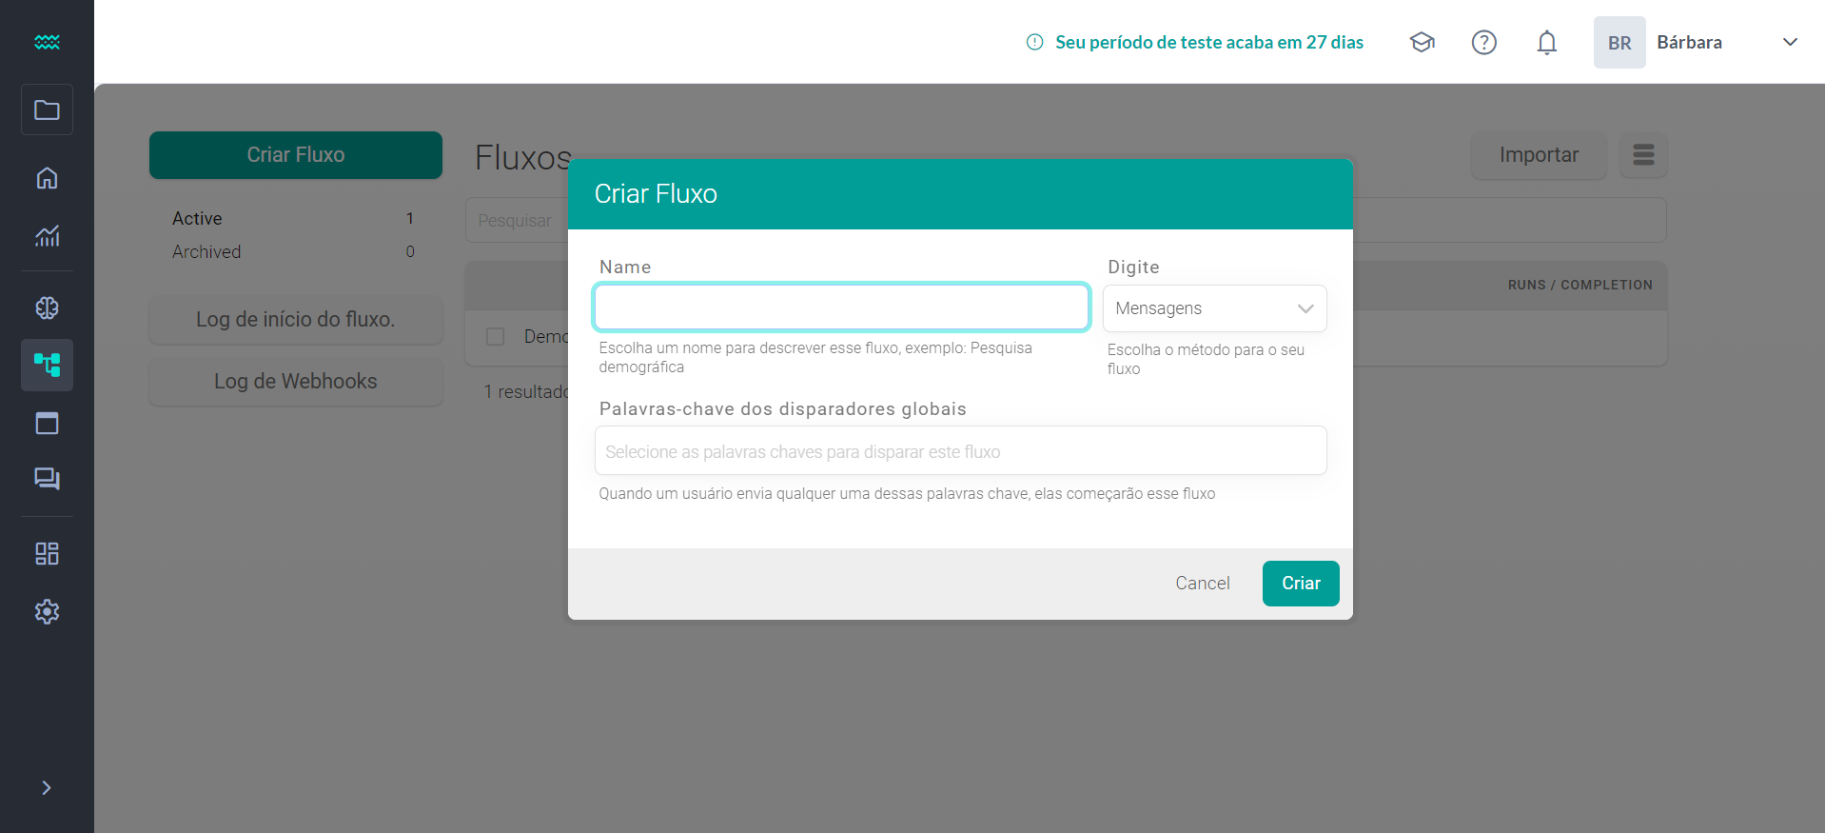Screen dimensions: 1825x833
Task: Focus the flow Name input field
Action: tap(841, 307)
